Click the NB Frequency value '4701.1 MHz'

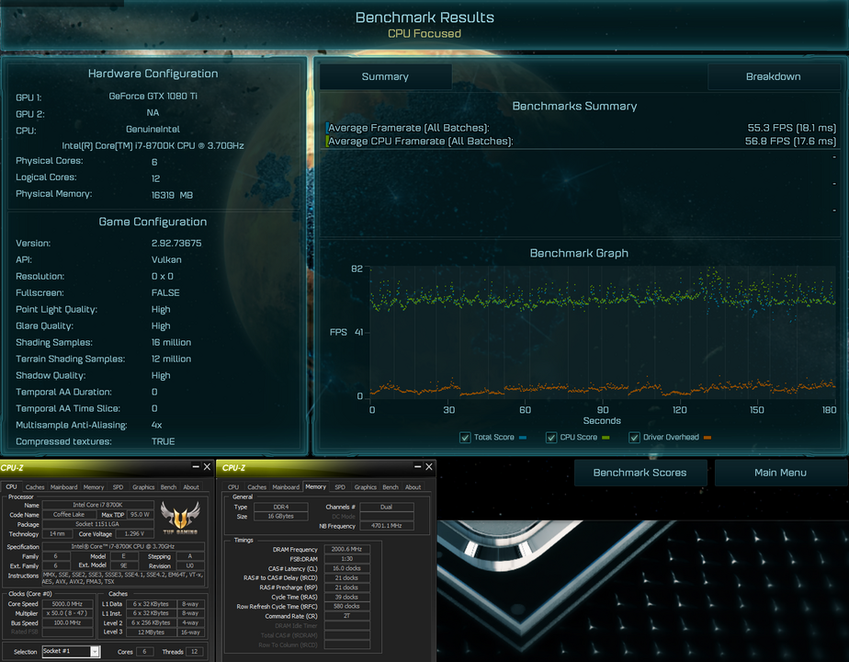tap(386, 526)
